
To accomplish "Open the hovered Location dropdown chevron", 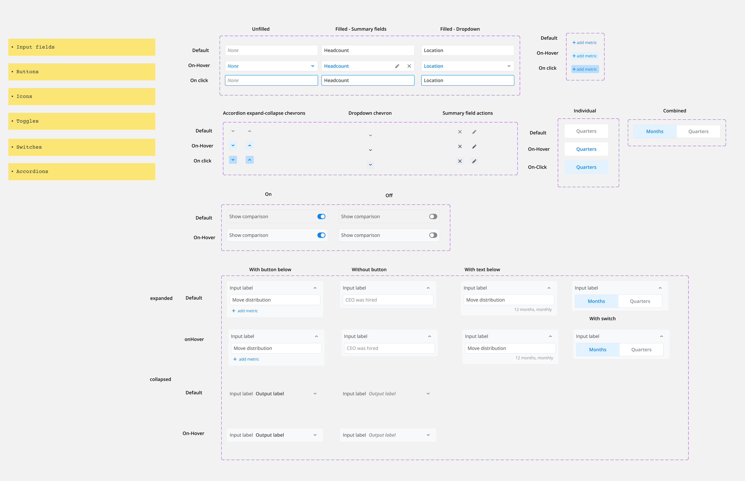I will coord(509,66).
